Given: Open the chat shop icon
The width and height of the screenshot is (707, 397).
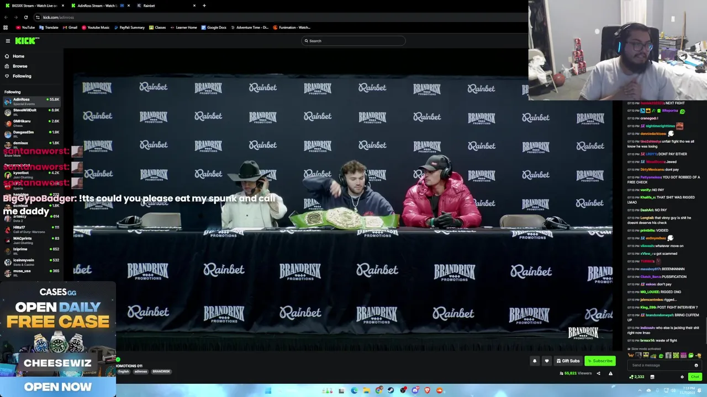Looking at the screenshot, I should click(652, 377).
